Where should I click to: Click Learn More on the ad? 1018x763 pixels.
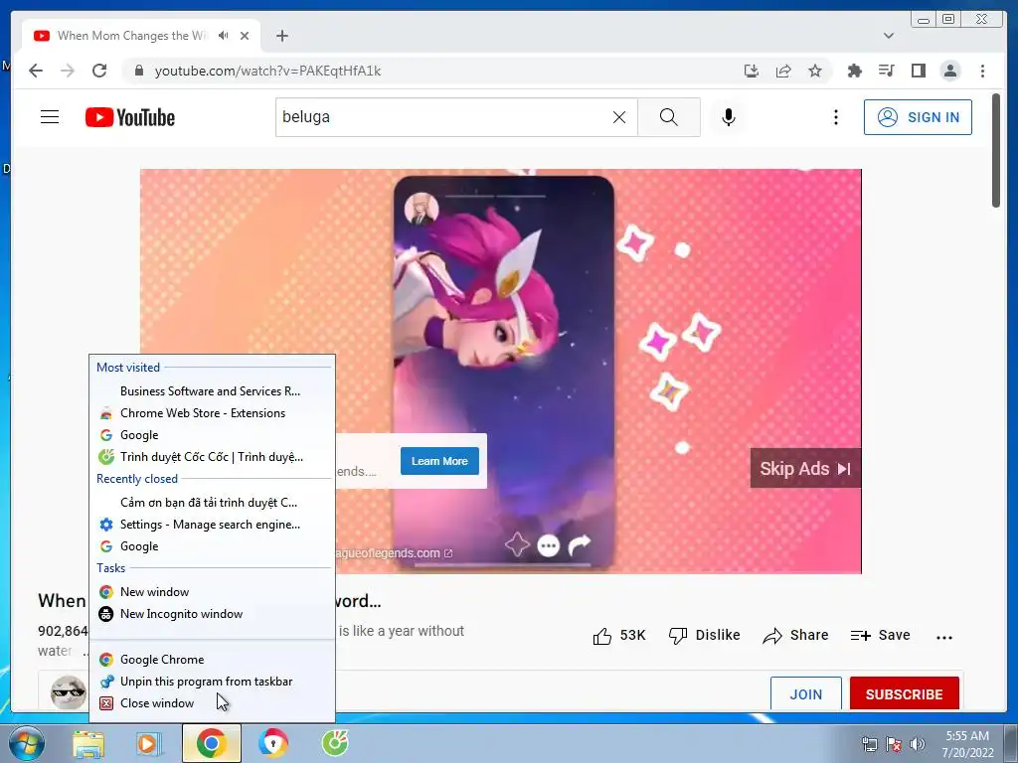pyautogui.click(x=439, y=461)
